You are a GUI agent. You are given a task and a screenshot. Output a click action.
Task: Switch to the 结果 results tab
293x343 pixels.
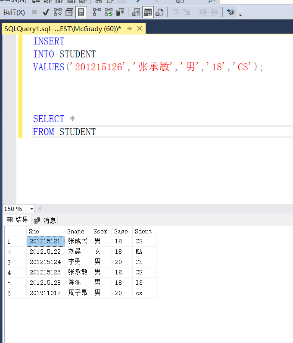pos(18,220)
